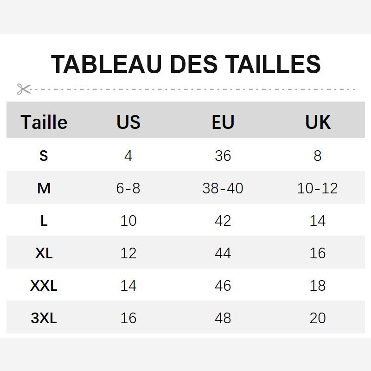Click the UK value 20 cell
Screen dimensions: 371x371
point(318,318)
